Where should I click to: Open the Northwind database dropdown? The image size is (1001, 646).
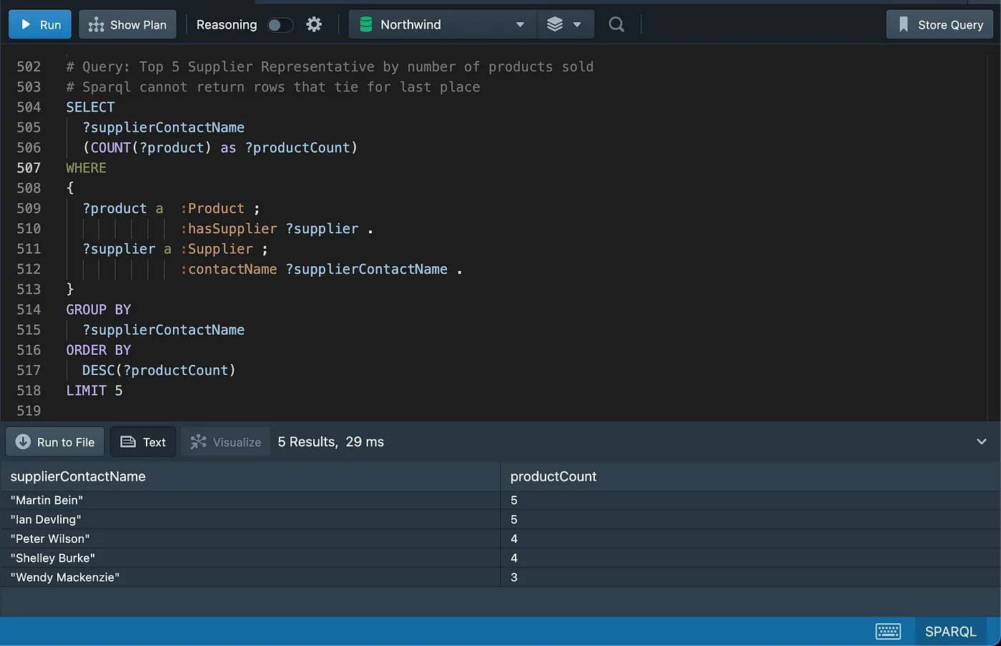coord(443,24)
